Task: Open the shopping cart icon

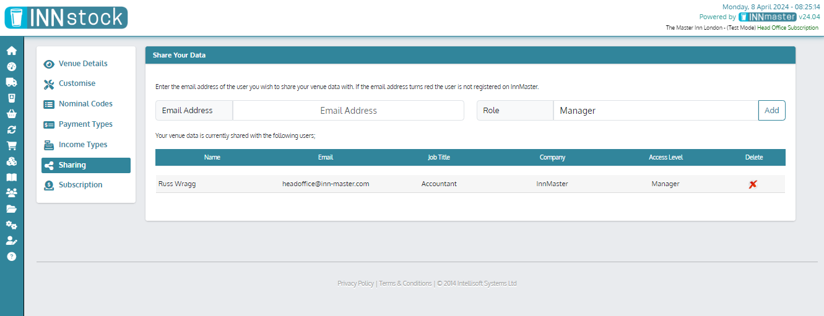Action: (x=11, y=146)
